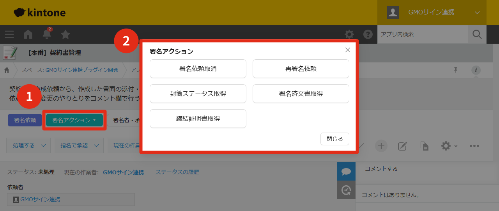Open the 署名アクション dropdown button
Screen dimensions: 499x211
pyautogui.click(x=74, y=120)
